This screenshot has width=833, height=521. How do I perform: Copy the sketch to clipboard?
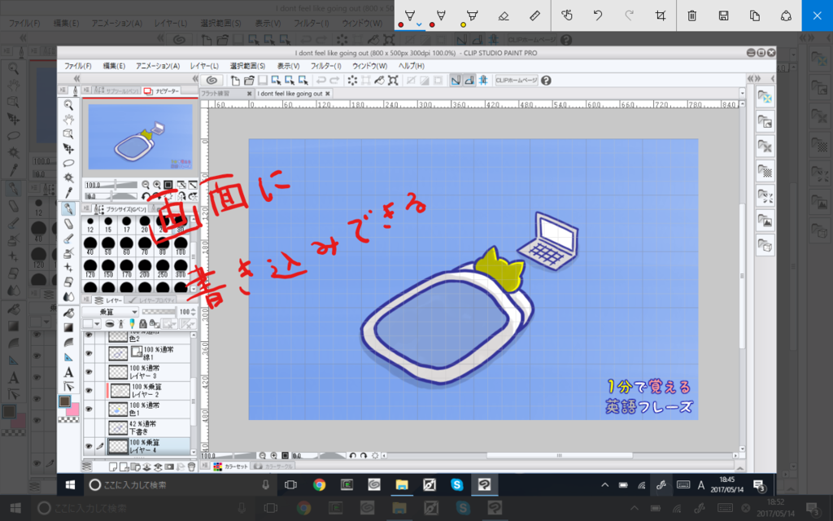(754, 15)
